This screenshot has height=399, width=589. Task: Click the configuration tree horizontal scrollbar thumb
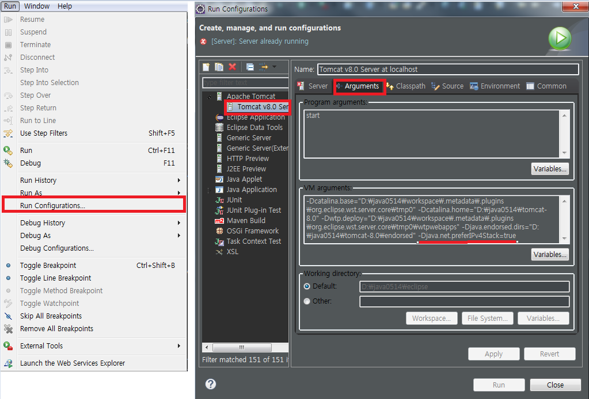[242, 347]
